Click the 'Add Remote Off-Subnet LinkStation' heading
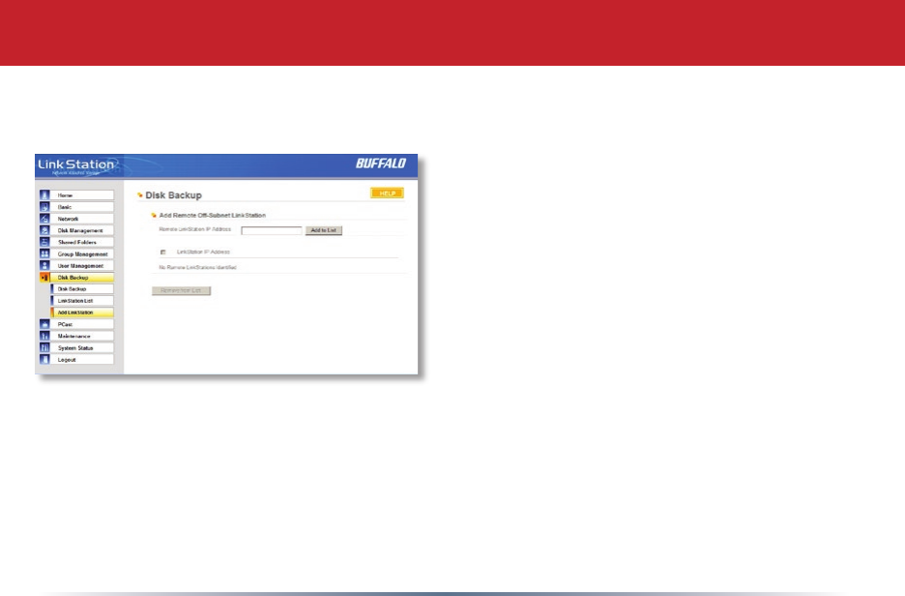 pyautogui.click(x=213, y=215)
